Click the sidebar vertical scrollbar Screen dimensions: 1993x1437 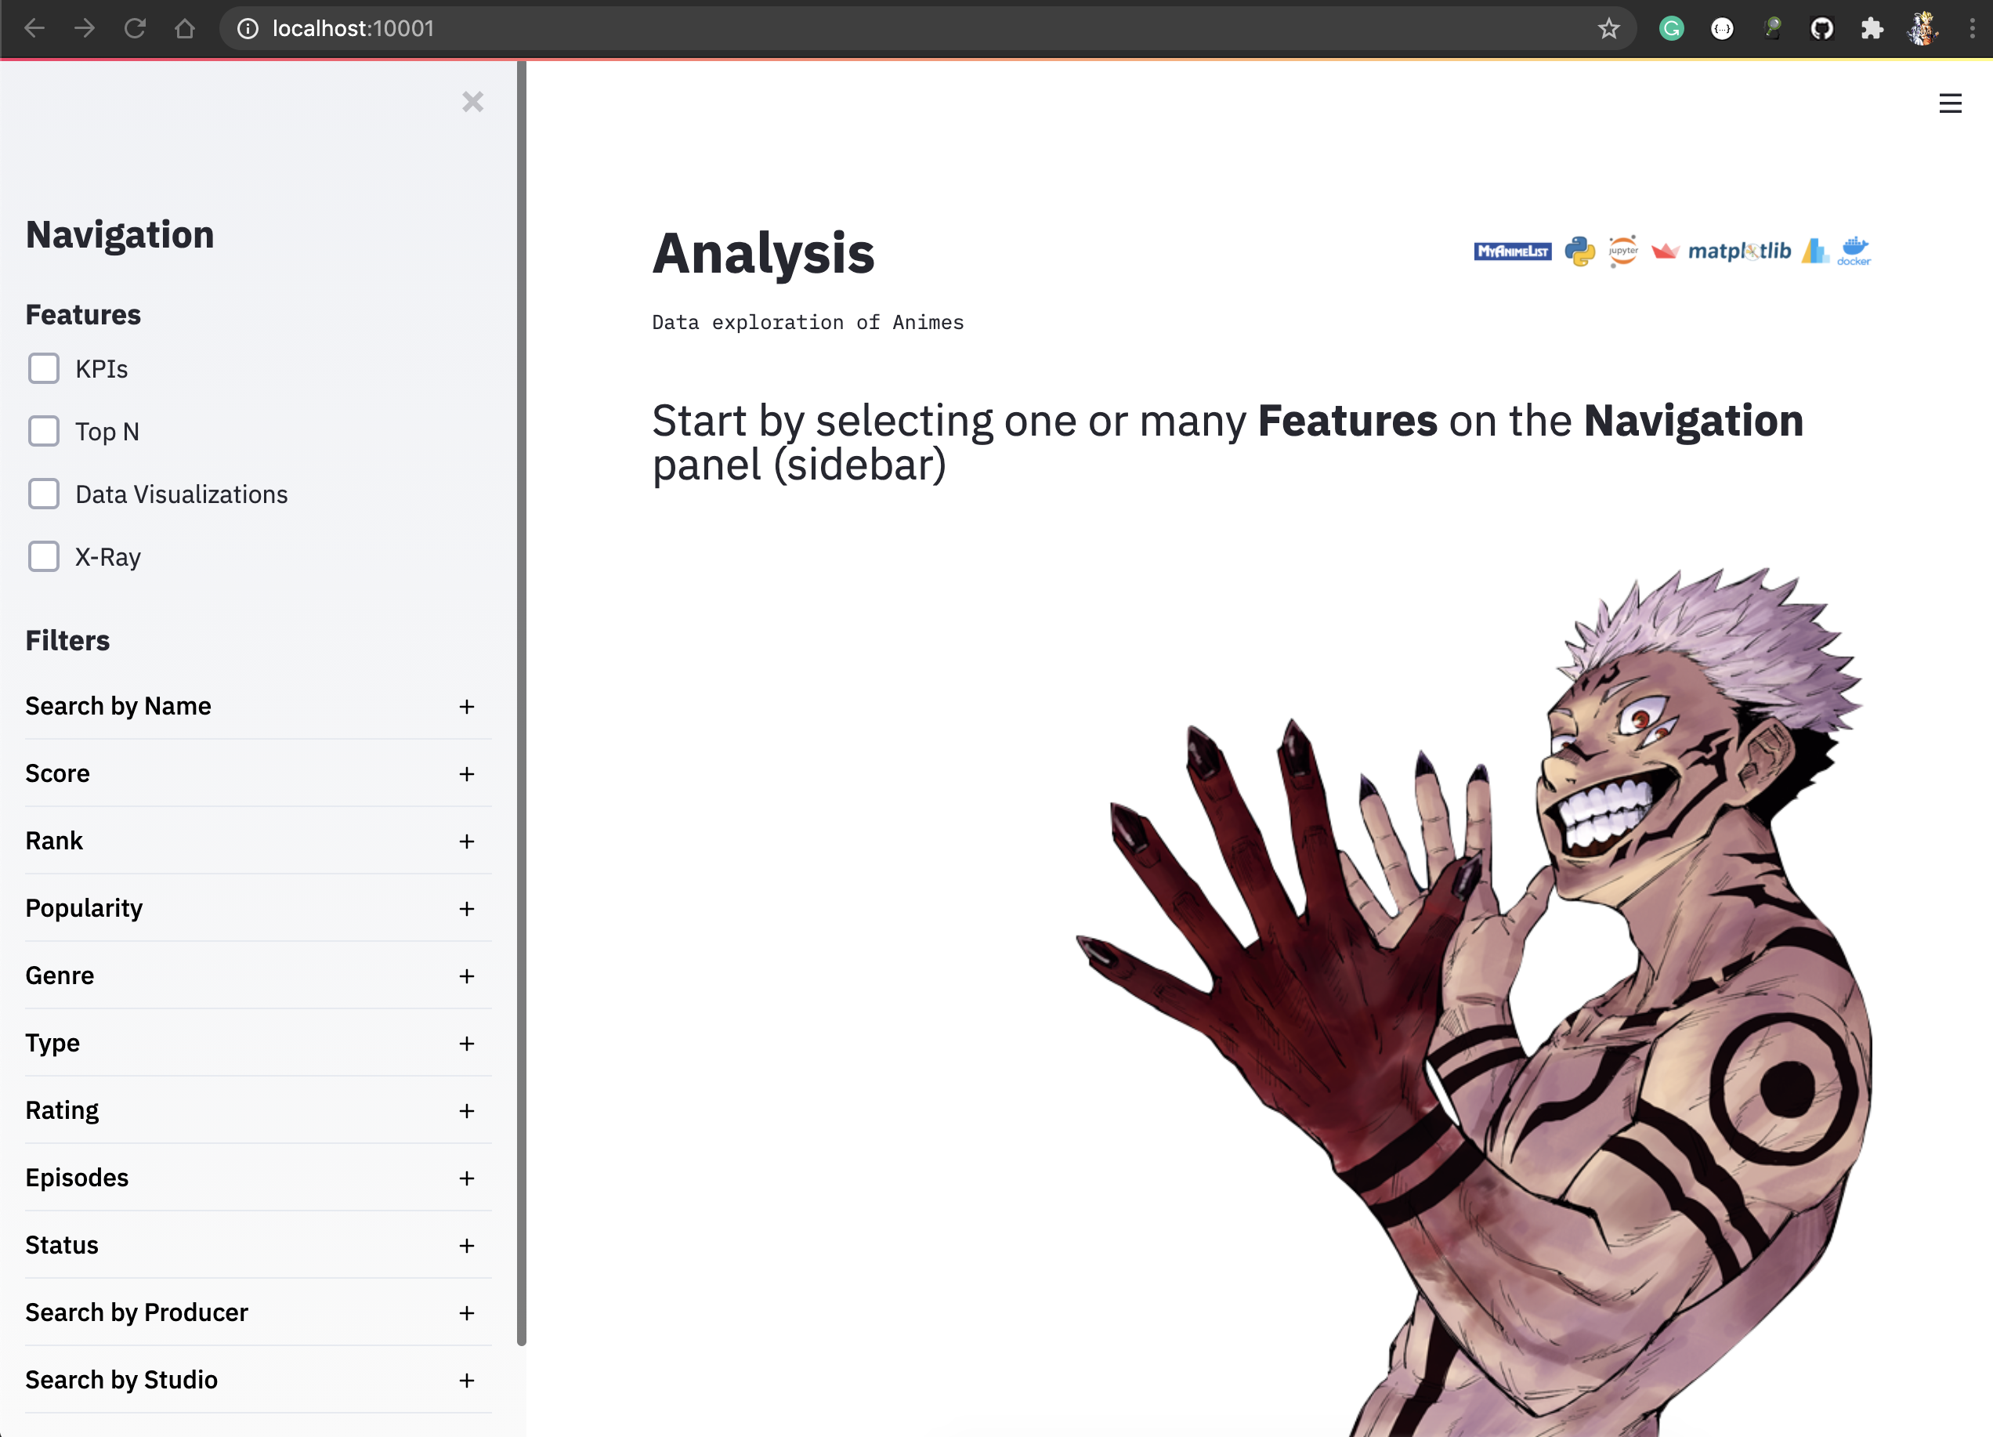click(x=521, y=703)
